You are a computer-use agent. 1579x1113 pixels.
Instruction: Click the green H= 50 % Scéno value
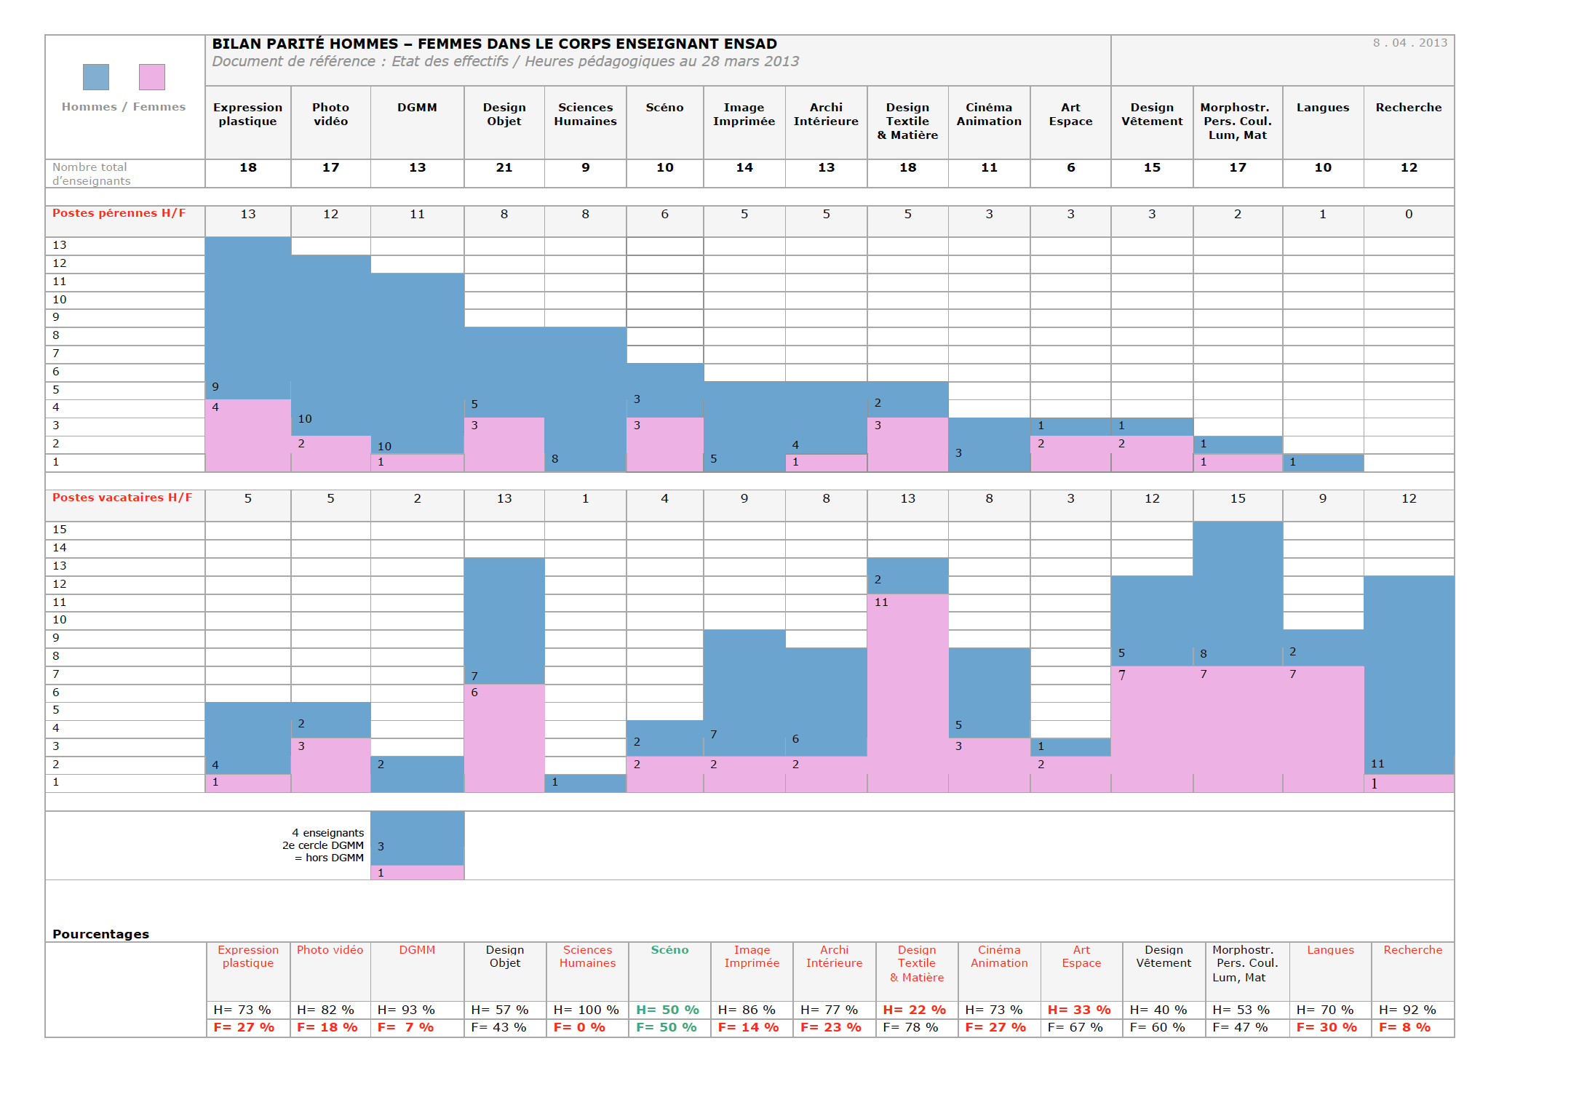[667, 1010]
